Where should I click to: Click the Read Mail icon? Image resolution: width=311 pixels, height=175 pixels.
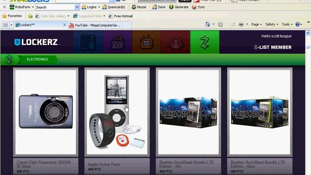[x=232, y=24]
